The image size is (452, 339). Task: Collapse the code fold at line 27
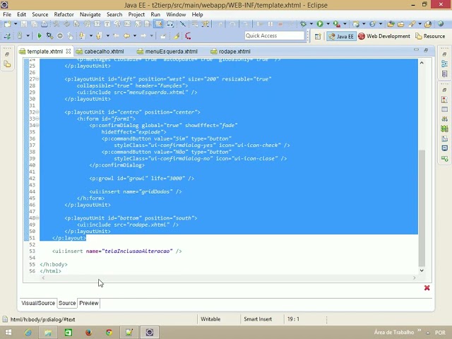(x=37, y=79)
